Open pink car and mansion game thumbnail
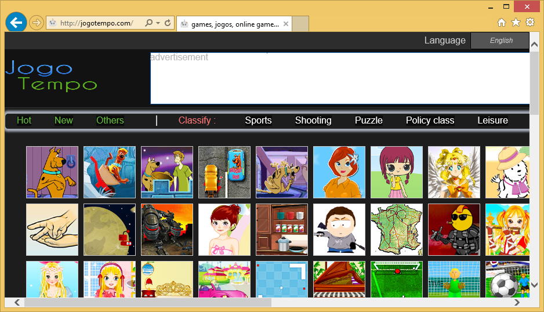The height and width of the screenshot is (312, 544). (x=224, y=280)
